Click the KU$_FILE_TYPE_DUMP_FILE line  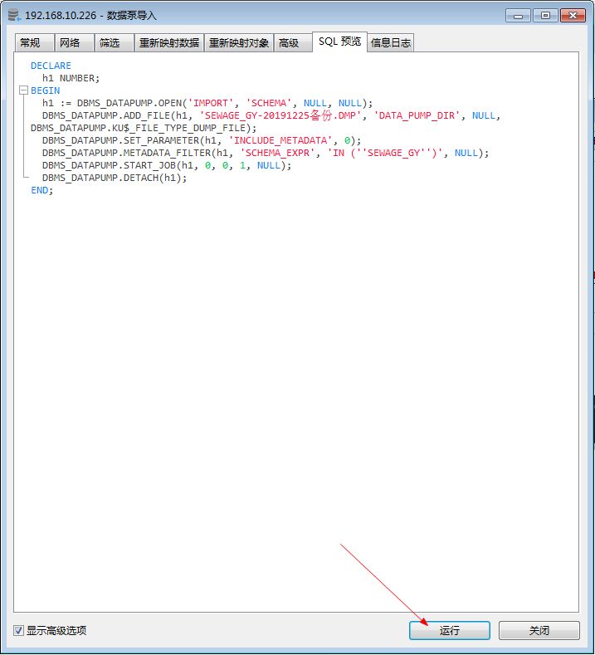(144, 128)
